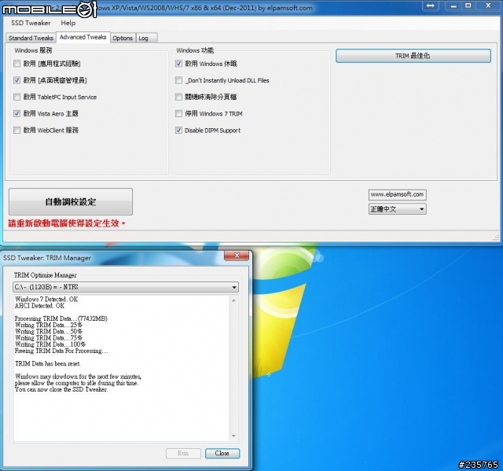Open the SSD Tweaker menu

coord(31,23)
